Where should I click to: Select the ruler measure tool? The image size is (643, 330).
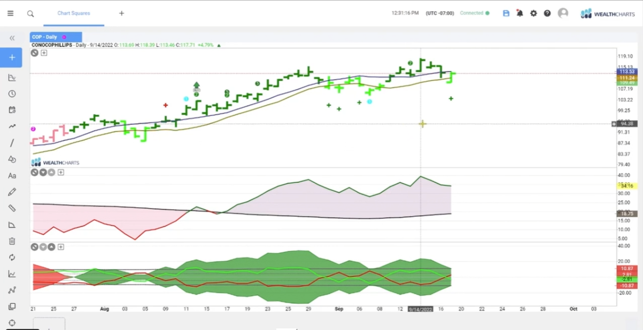pyautogui.click(x=12, y=208)
